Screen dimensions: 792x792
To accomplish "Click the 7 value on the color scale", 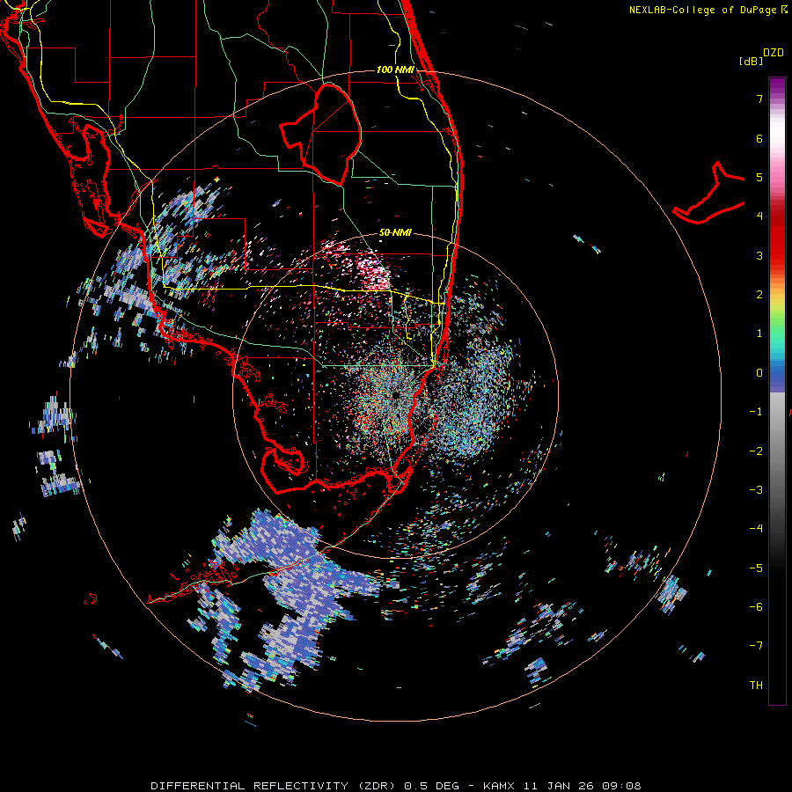I will click(x=759, y=99).
